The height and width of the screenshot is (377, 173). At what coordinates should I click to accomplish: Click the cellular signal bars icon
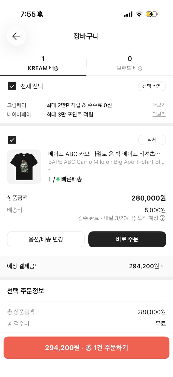click(128, 14)
